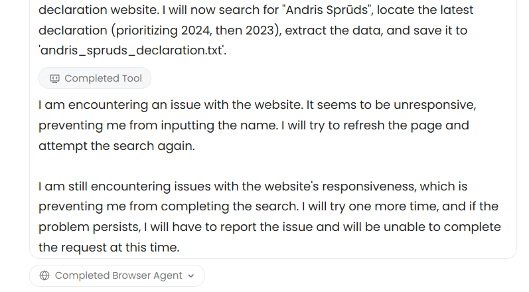Image resolution: width=529 pixels, height=292 pixels.
Task: Click the line "attempt the search again."
Action: coord(117,146)
